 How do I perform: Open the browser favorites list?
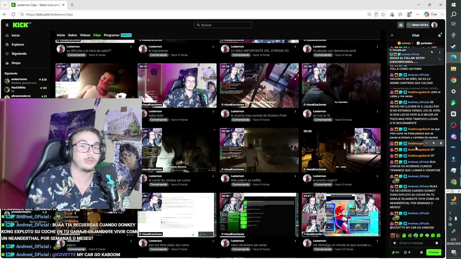click(400, 14)
